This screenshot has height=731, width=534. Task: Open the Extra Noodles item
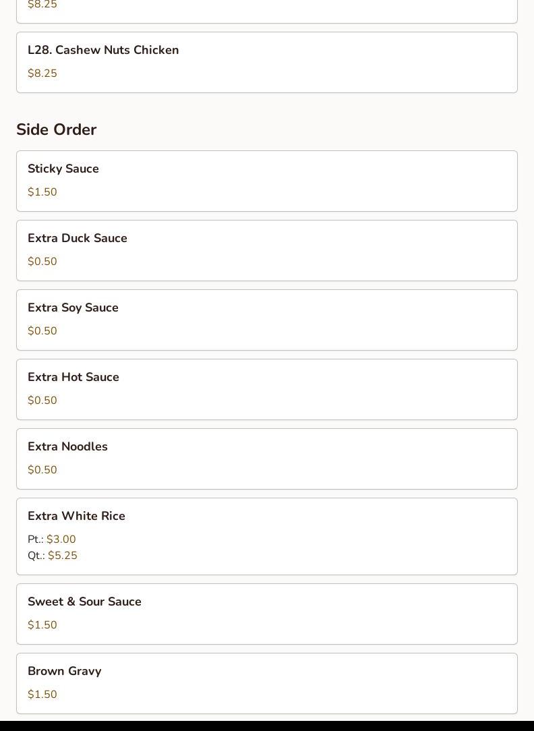pos(67,446)
